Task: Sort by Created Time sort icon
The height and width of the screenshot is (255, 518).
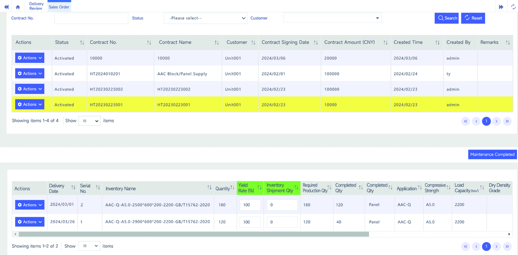Action: [x=437, y=42]
